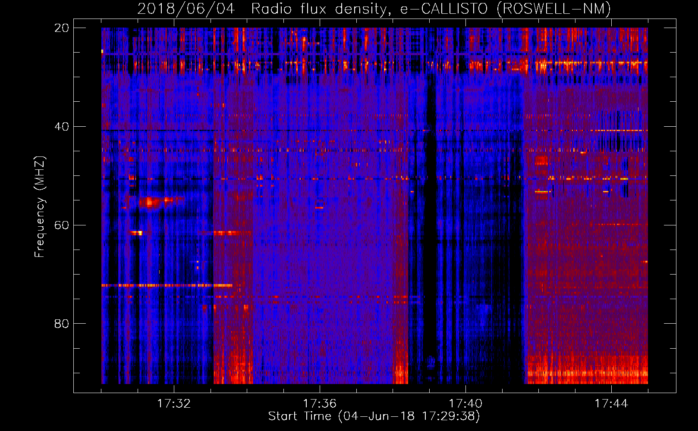Click the 17:36 time tick label

coord(320,404)
